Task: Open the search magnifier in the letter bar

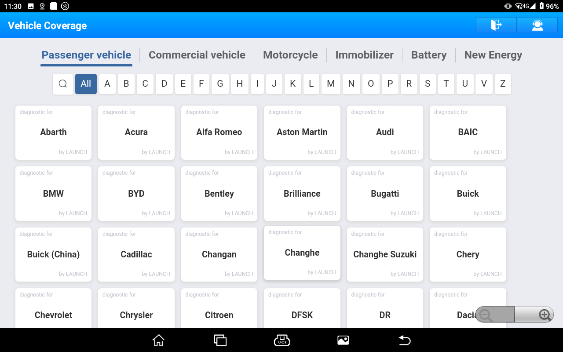Action: point(62,84)
